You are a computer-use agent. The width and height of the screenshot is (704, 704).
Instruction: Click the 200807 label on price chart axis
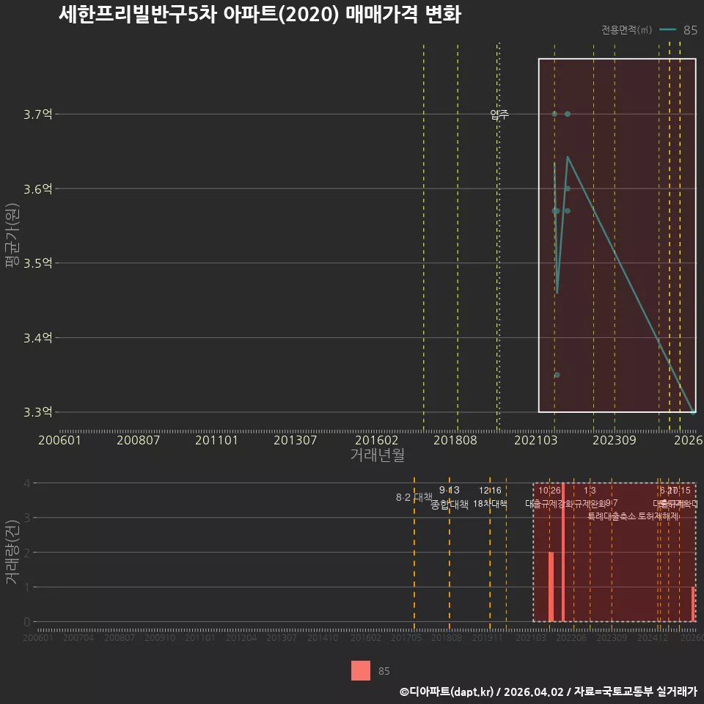[139, 440]
